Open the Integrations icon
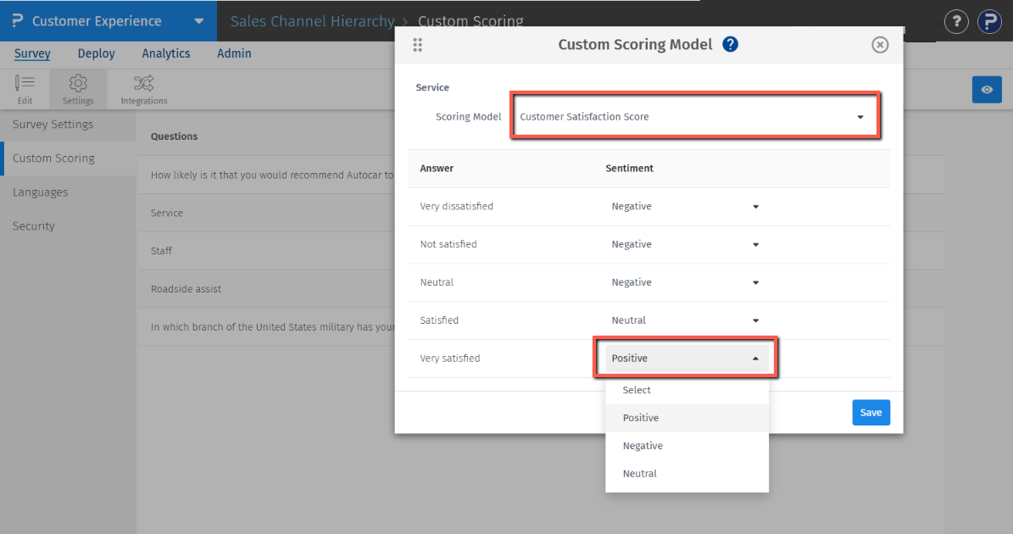Image resolution: width=1013 pixels, height=534 pixels. click(143, 83)
